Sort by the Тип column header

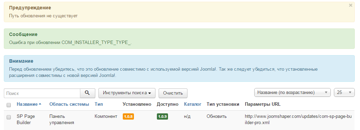coord(99,104)
